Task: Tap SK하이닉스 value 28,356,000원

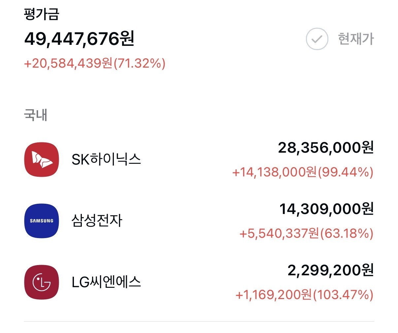Action: [326, 148]
